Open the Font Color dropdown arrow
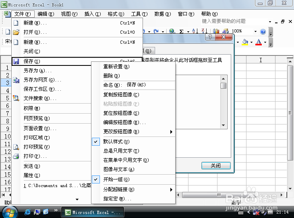294x218 pixels. (x=265, y=42)
